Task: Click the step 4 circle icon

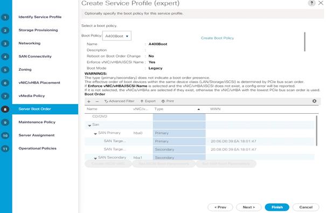Action: click(x=5, y=57)
